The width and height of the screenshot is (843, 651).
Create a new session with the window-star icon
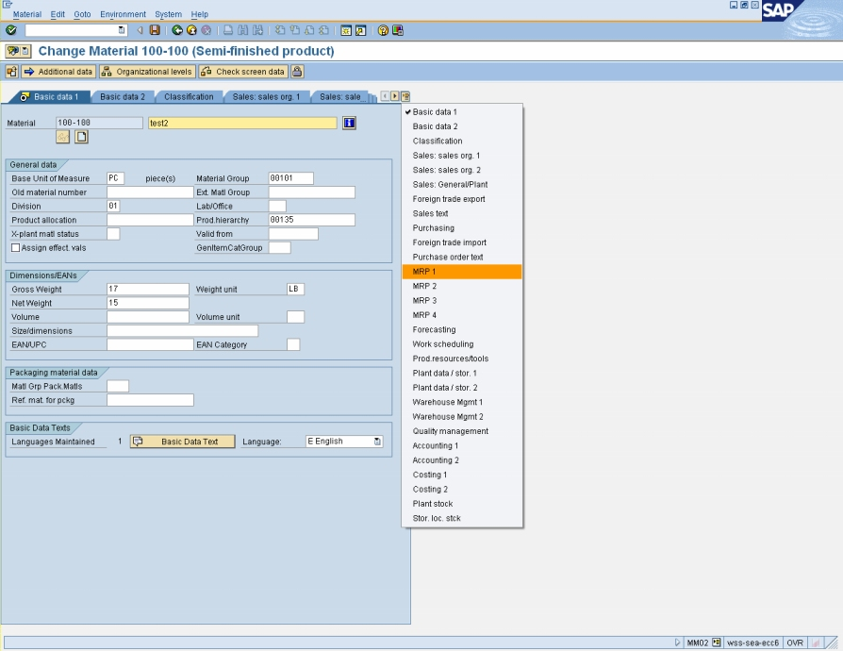pyautogui.click(x=346, y=30)
